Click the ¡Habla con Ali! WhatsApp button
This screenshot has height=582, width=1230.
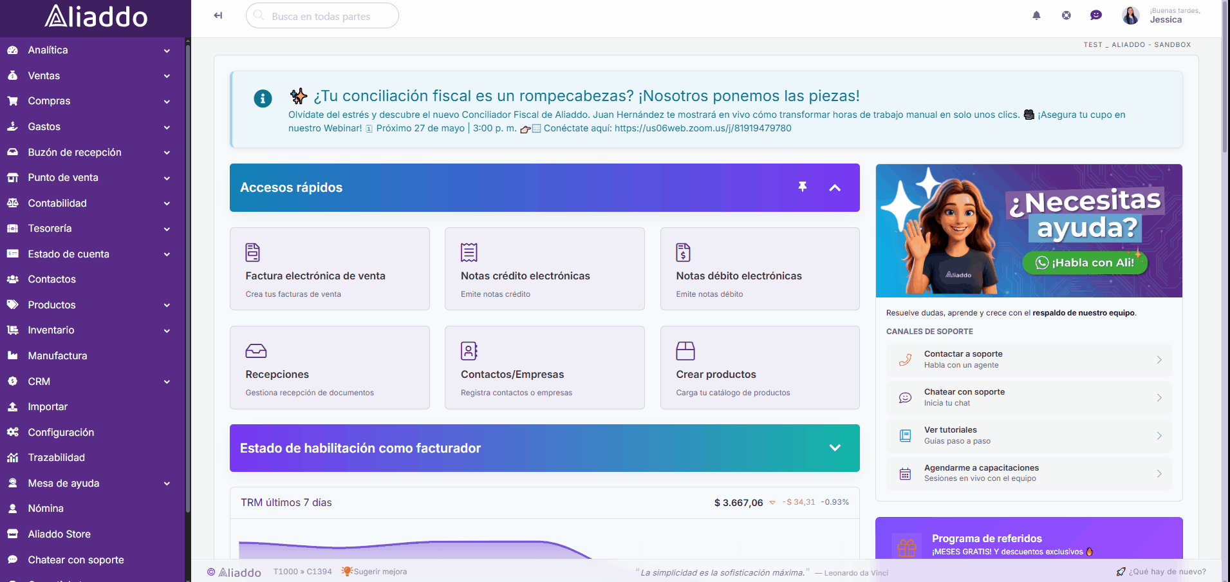pos(1085,263)
